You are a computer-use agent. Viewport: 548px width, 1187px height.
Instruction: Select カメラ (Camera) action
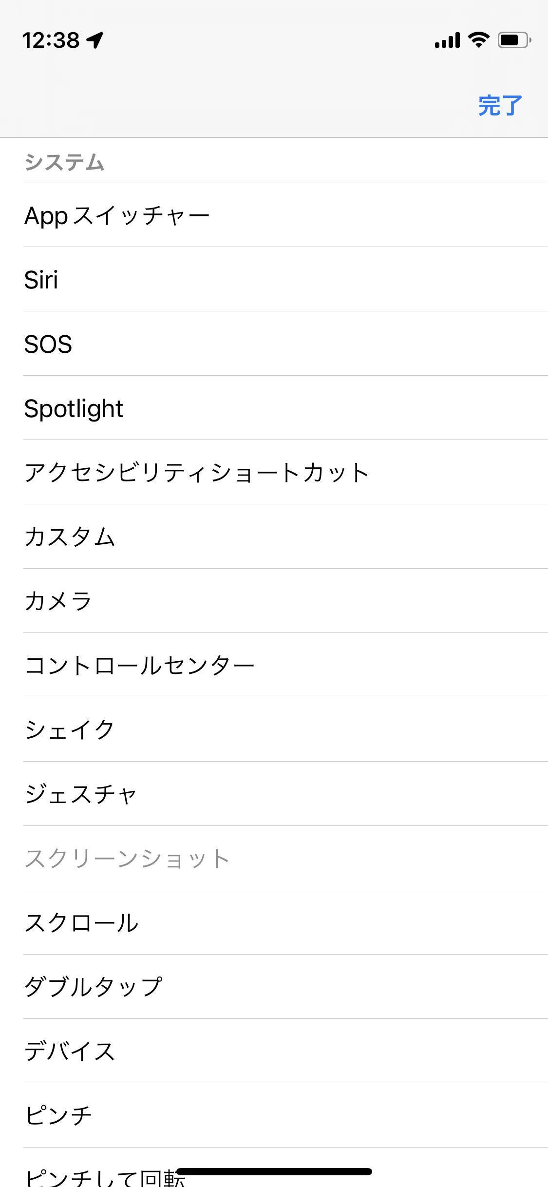[58, 601]
